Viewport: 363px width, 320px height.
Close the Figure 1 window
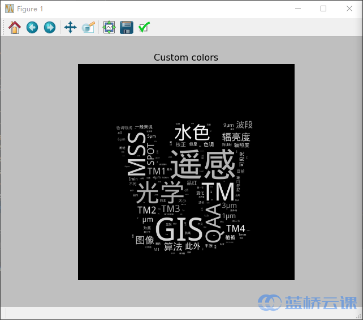(x=349, y=8)
